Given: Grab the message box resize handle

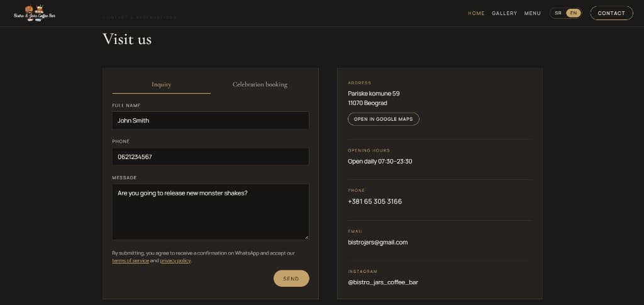Looking at the screenshot, I should [306, 237].
